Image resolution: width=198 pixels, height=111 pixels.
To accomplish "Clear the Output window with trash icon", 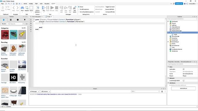I will (x=162, y=92).
